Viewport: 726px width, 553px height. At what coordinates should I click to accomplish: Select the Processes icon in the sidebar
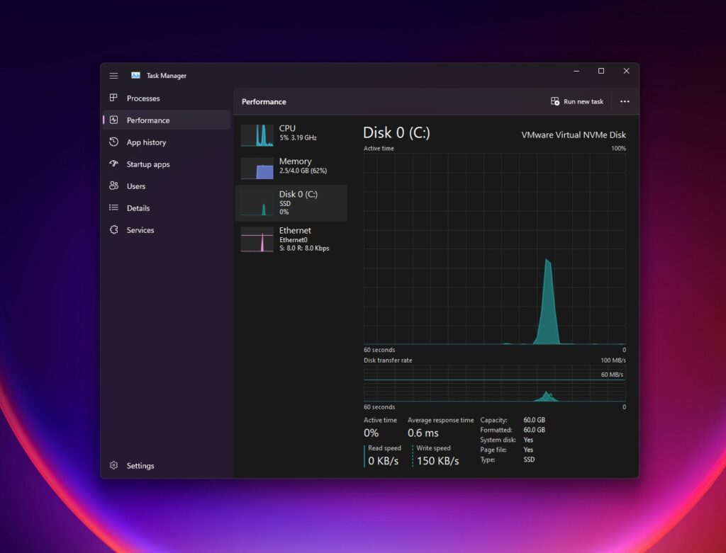tap(113, 98)
